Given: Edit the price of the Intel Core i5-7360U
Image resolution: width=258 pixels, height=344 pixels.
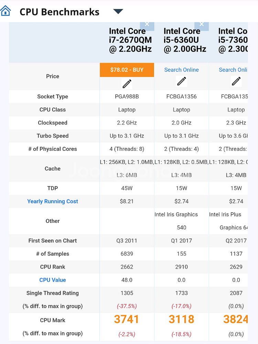Looking at the screenshot, I should pos(236,82).
